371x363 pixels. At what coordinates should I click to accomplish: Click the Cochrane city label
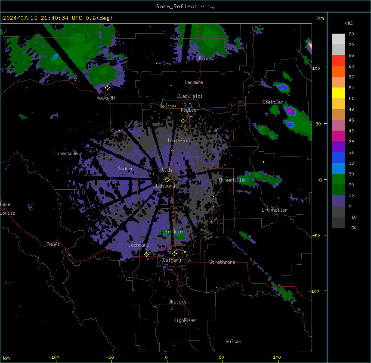[139, 245]
